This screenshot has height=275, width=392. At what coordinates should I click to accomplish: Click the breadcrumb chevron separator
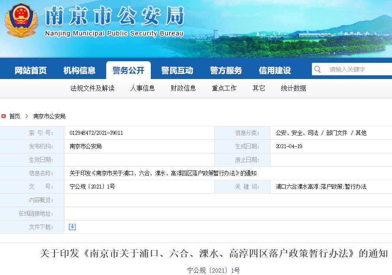[26, 116]
